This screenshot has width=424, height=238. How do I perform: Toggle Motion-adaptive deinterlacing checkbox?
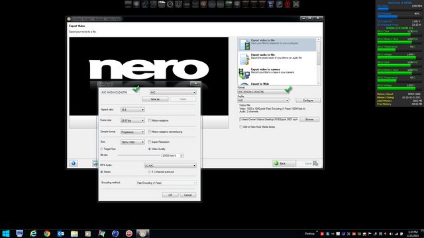[x=150, y=132]
